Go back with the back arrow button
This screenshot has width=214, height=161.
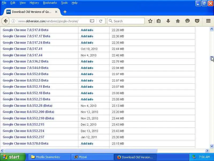6,21
